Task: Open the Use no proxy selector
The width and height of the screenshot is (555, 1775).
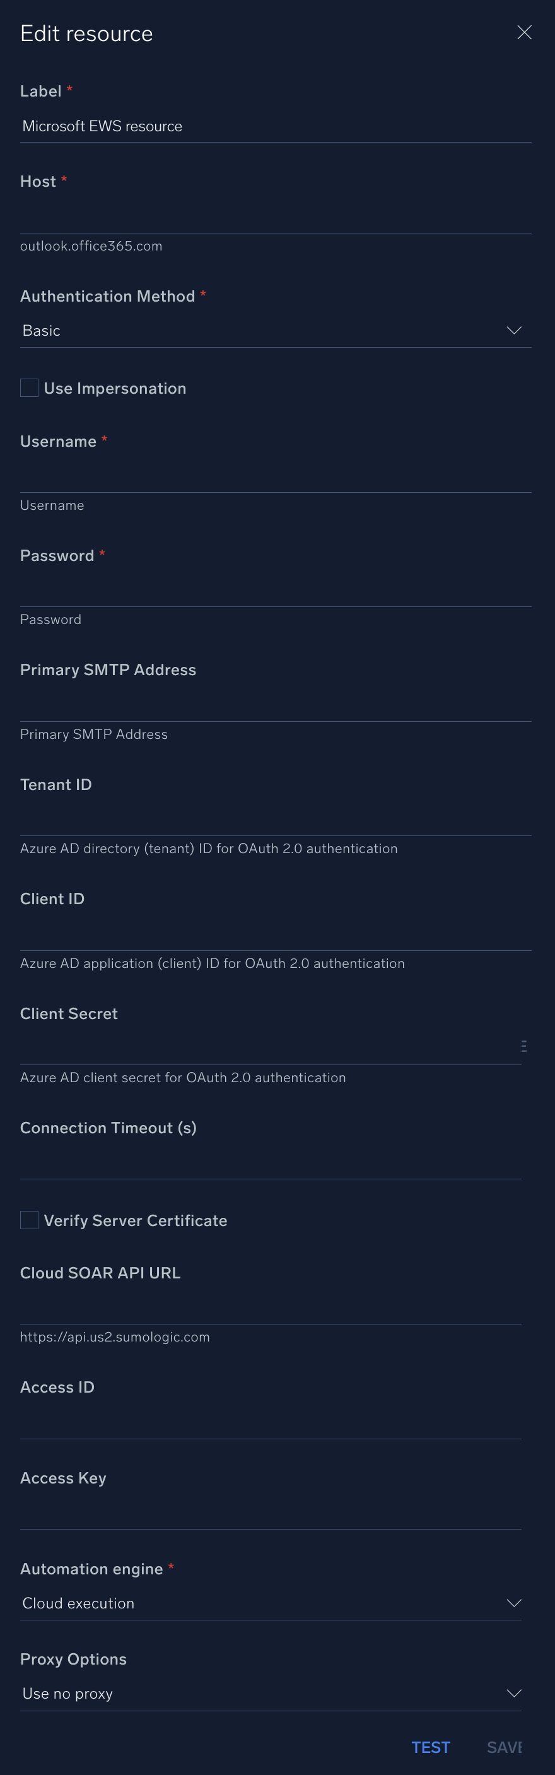Action: [515, 1693]
